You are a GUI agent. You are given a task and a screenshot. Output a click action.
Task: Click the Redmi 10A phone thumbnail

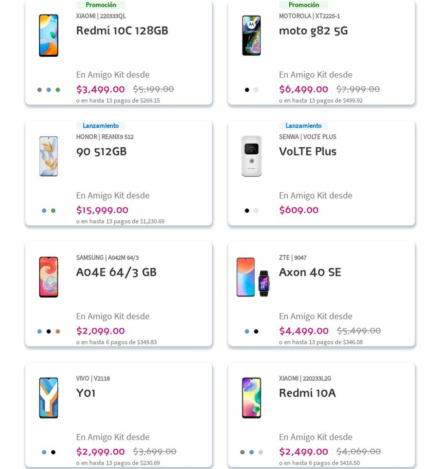251,398
